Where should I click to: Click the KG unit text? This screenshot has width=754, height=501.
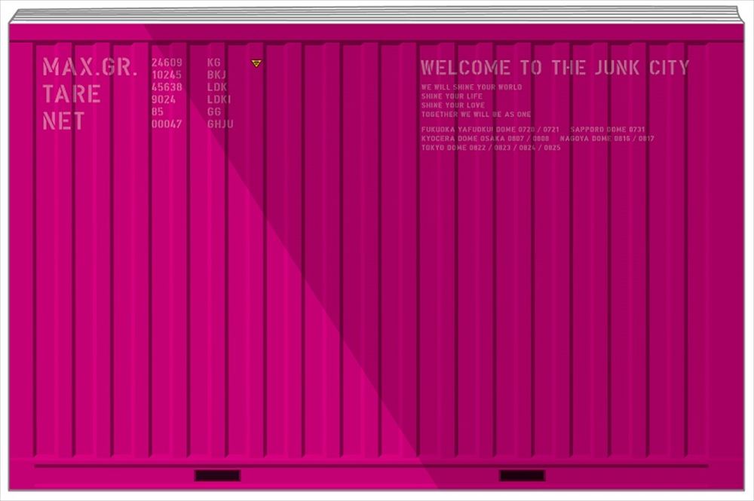click(x=214, y=63)
